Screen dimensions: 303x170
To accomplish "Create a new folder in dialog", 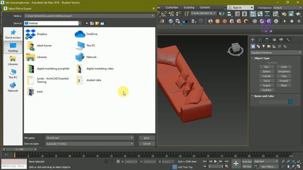I will 97,23.
